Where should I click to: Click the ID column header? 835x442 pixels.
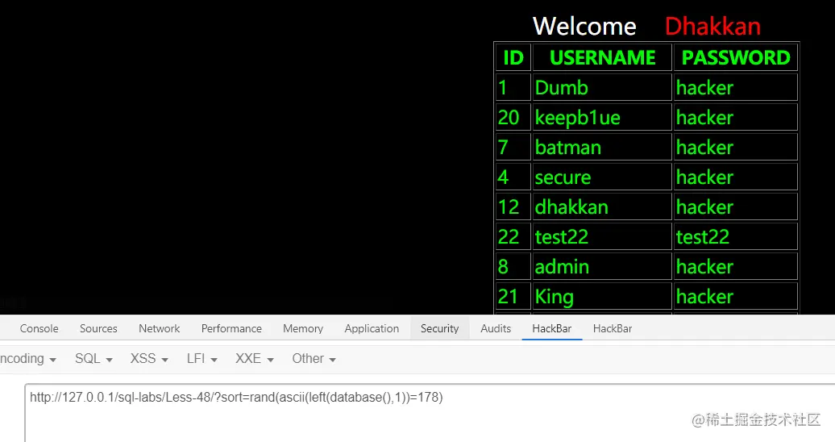513,57
